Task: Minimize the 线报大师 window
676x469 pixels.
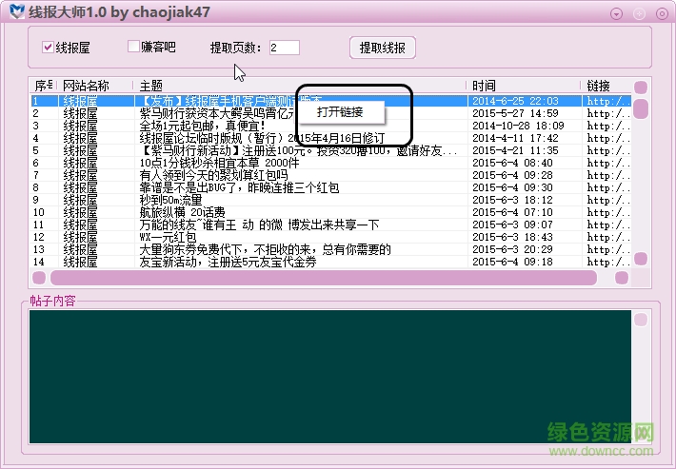Action: [x=617, y=13]
